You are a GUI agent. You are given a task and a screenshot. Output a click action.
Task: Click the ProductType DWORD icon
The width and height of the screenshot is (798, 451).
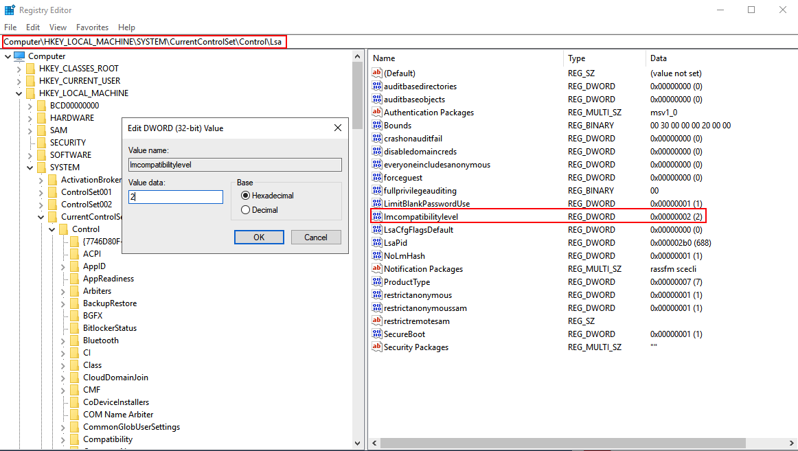pyautogui.click(x=376, y=281)
